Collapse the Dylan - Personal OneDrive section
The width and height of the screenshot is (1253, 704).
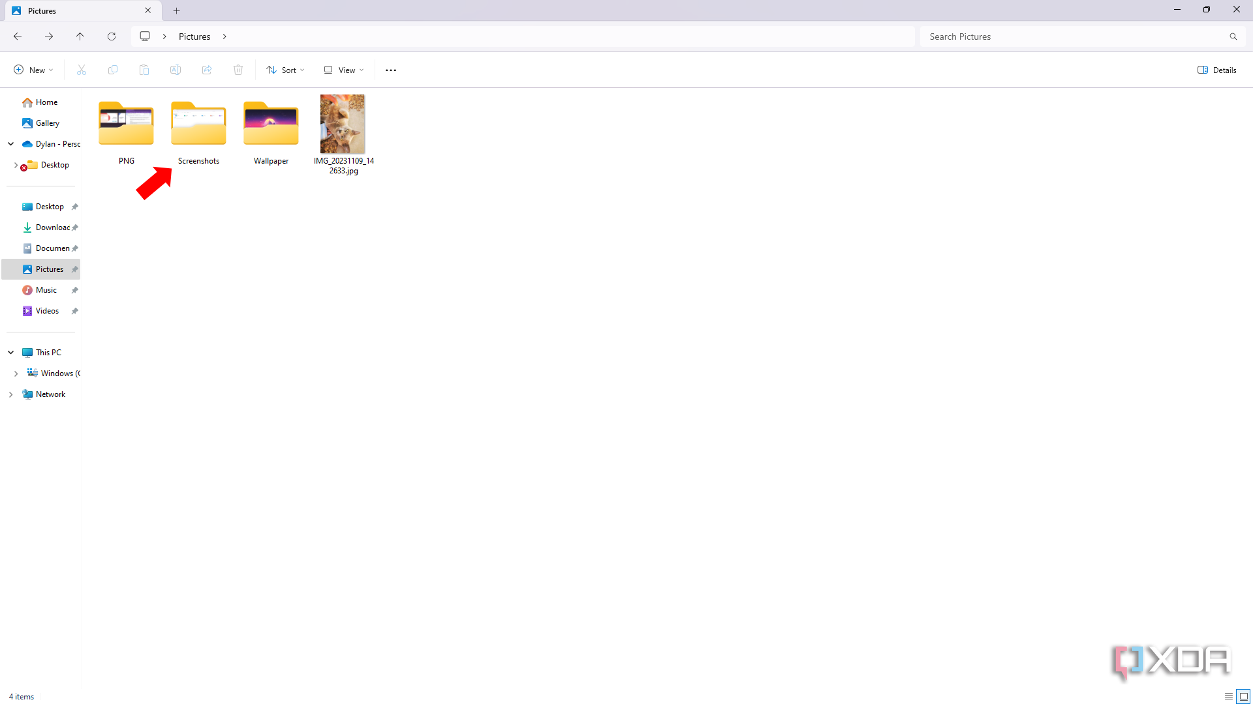10,144
